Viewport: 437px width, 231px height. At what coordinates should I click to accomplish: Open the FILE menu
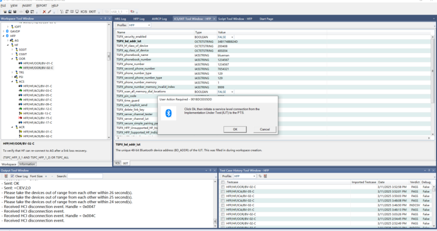(3, 6)
